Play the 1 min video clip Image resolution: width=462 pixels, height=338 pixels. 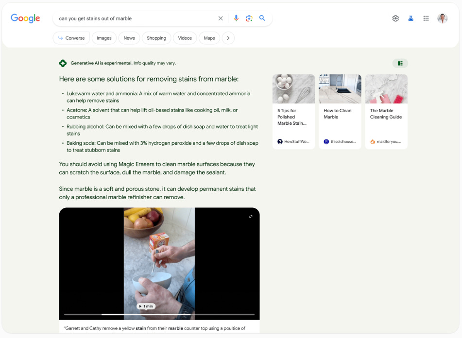point(146,306)
